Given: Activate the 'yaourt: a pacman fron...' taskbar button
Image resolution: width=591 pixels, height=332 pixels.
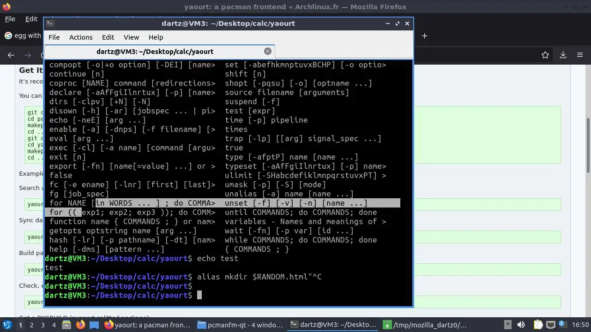Looking at the screenshot, I should click(x=148, y=325).
